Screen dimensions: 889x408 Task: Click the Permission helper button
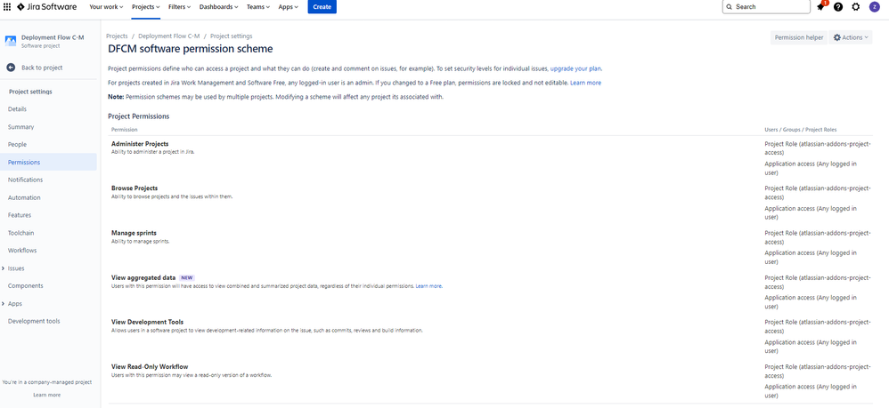[x=798, y=37]
